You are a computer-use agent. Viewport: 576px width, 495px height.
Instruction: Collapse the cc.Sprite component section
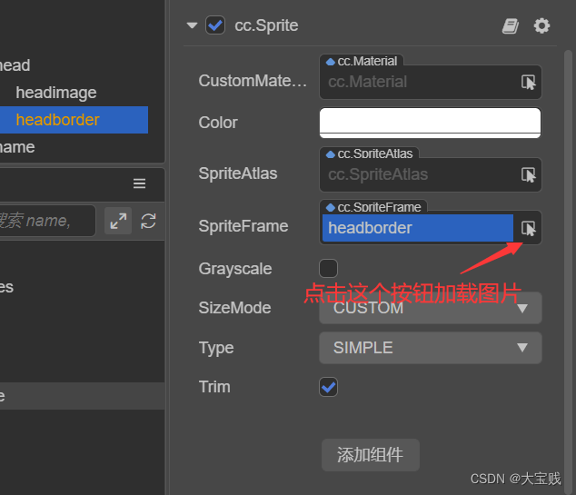pos(192,25)
